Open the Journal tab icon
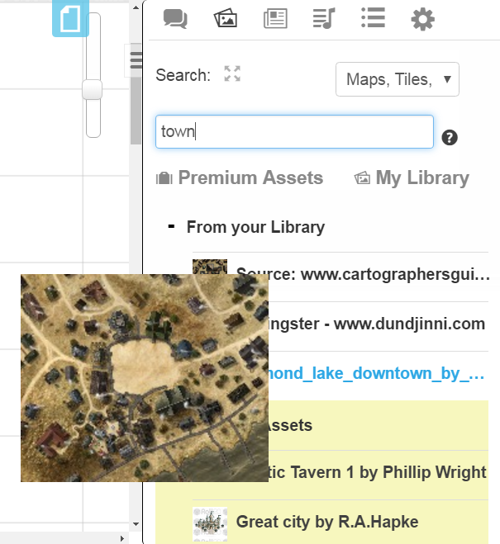The image size is (500, 544). (275, 18)
